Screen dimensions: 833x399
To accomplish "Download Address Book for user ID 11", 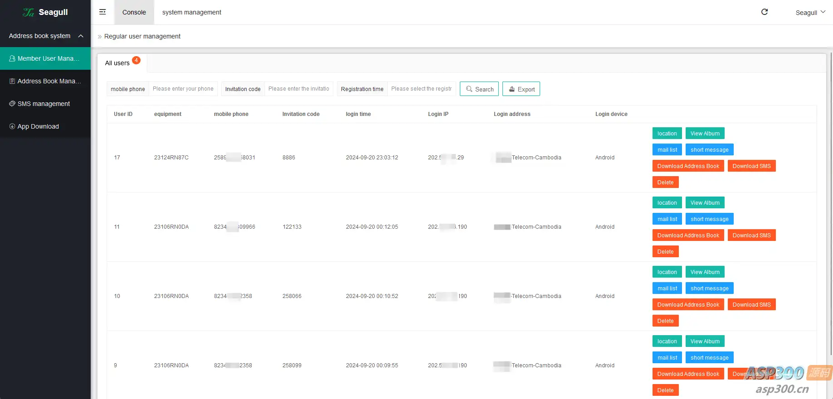I will pyautogui.click(x=688, y=236).
